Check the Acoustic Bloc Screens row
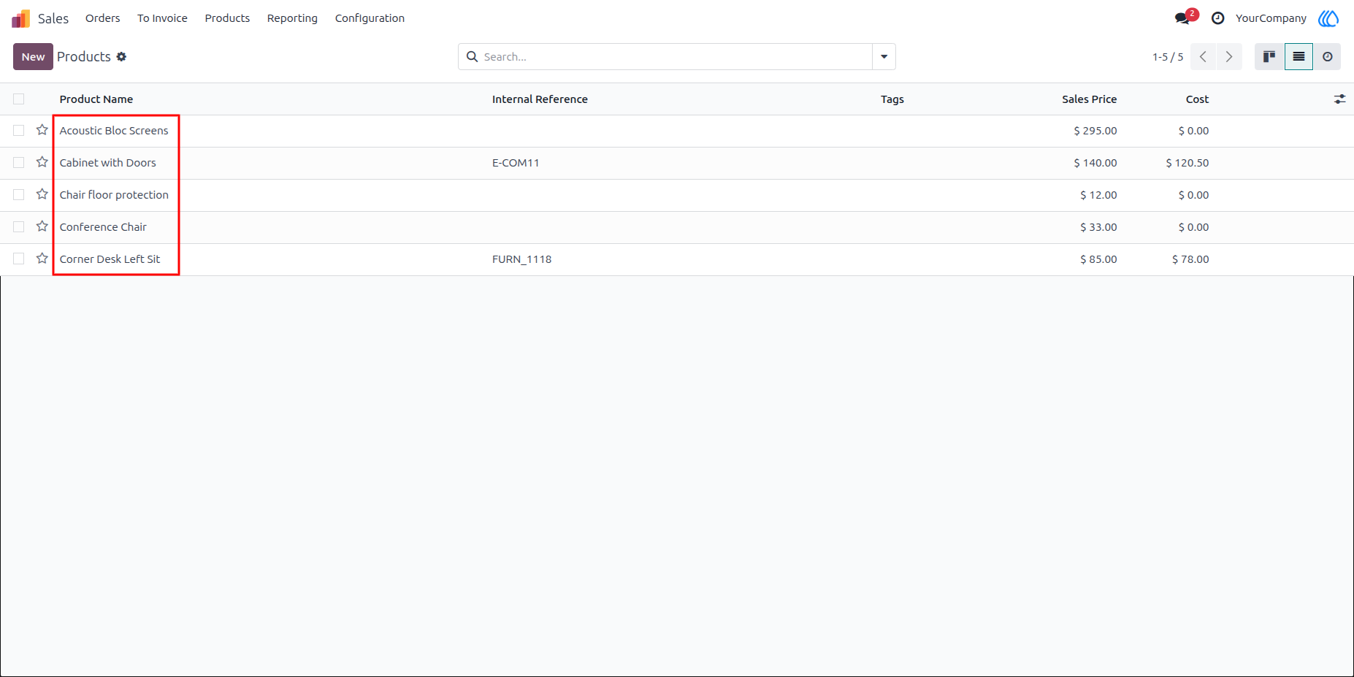Screen dimensions: 1354x677 (x=19, y=130)
